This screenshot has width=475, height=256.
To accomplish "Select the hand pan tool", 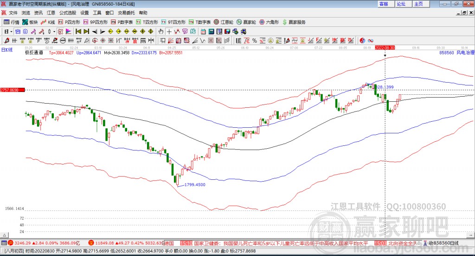I will coord(161,32).
